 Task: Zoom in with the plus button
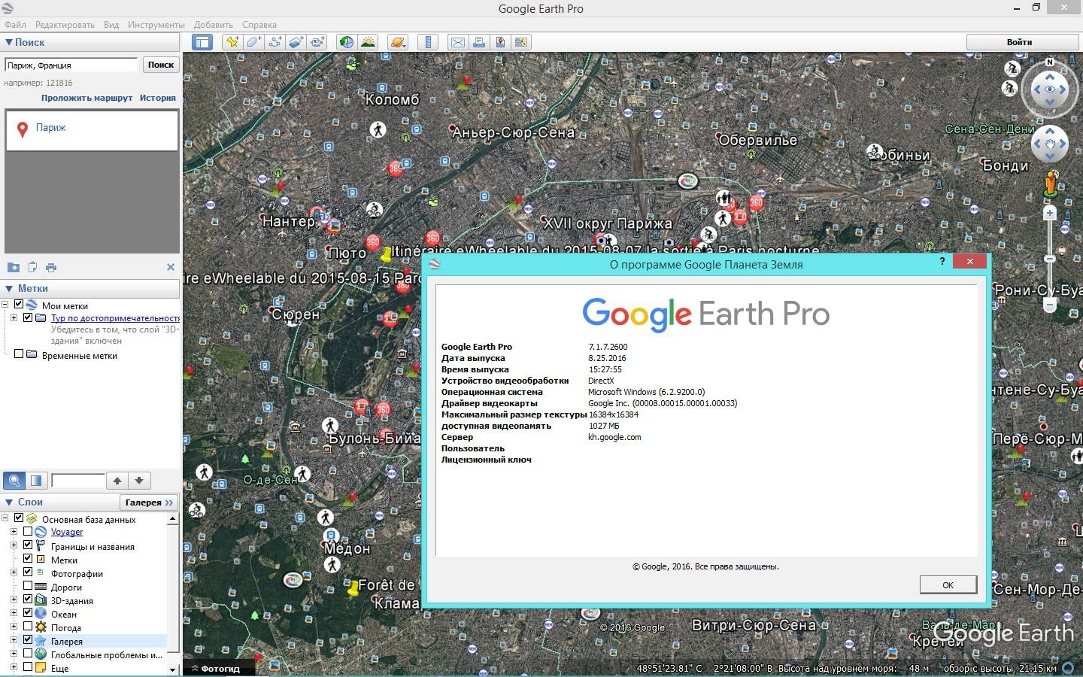pos(1050,214)
